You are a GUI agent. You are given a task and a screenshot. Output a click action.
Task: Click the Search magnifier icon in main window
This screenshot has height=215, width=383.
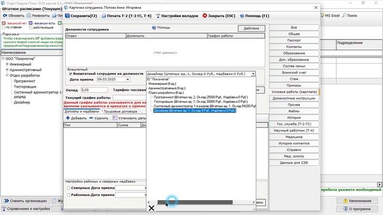(x=344, y=16)
